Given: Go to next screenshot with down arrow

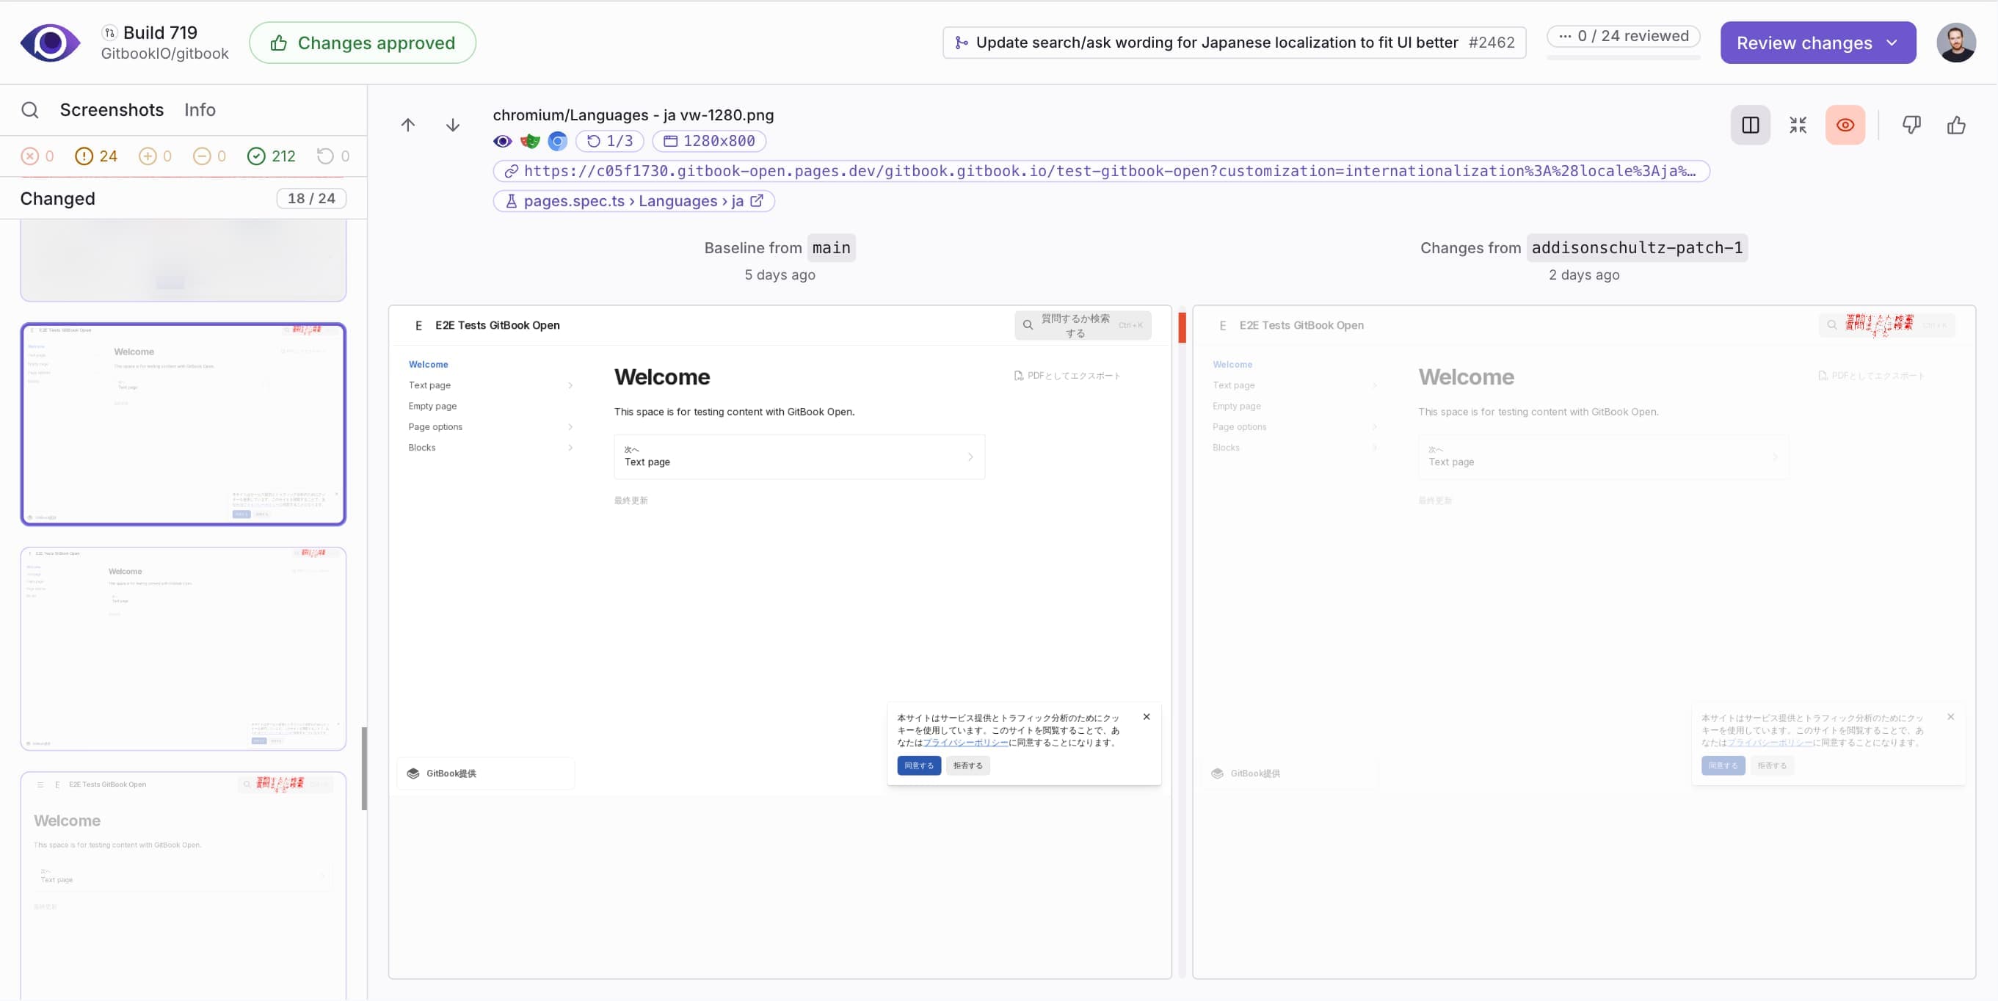Looking at the screenshot, I should (453, 125).
